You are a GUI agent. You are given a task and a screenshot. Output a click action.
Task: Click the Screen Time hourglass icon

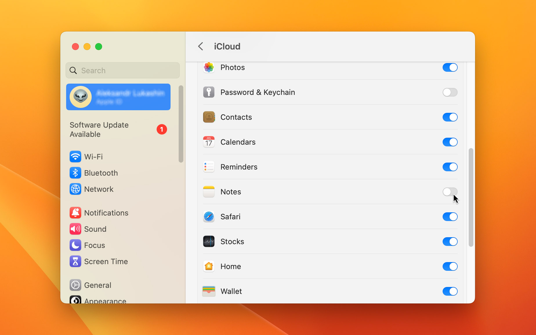pyautogui.click(x=75, y=262)
